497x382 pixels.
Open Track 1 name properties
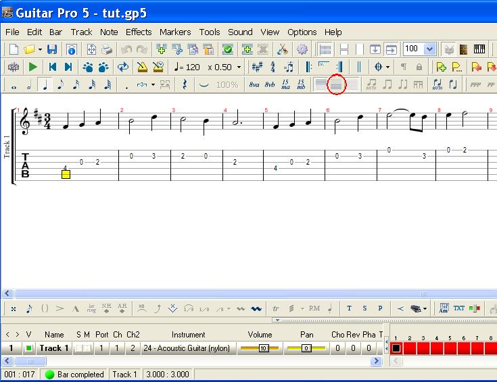[x=54, y=348]
